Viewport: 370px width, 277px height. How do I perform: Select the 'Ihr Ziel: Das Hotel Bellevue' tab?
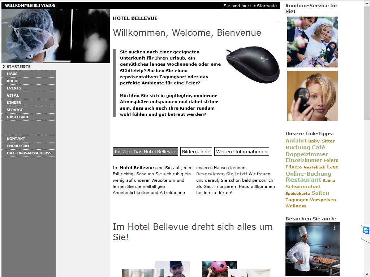(x=145, y=152)
